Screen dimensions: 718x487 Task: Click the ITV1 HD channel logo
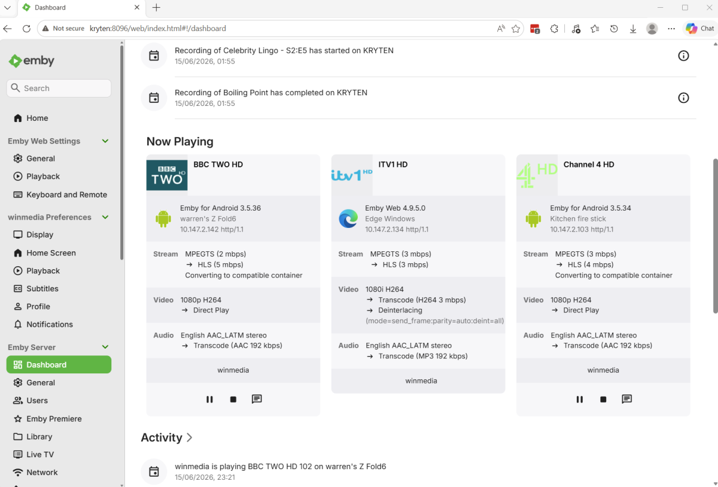pos(352,175)
